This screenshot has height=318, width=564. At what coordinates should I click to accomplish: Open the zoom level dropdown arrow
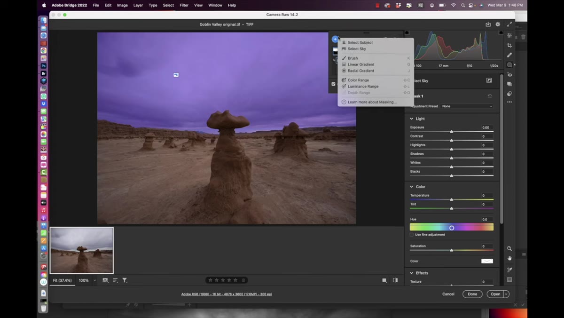(94, 280)
